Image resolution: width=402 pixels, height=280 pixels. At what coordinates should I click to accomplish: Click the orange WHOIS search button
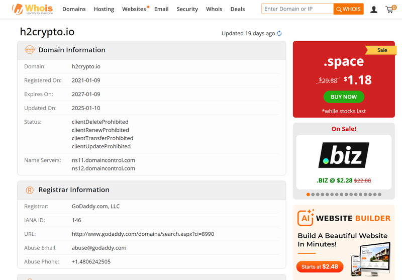pyautogui.click(x=348, y=9)
